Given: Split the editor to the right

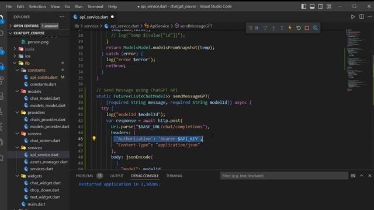Looking at the screenshot, I should tap(362, 17).
